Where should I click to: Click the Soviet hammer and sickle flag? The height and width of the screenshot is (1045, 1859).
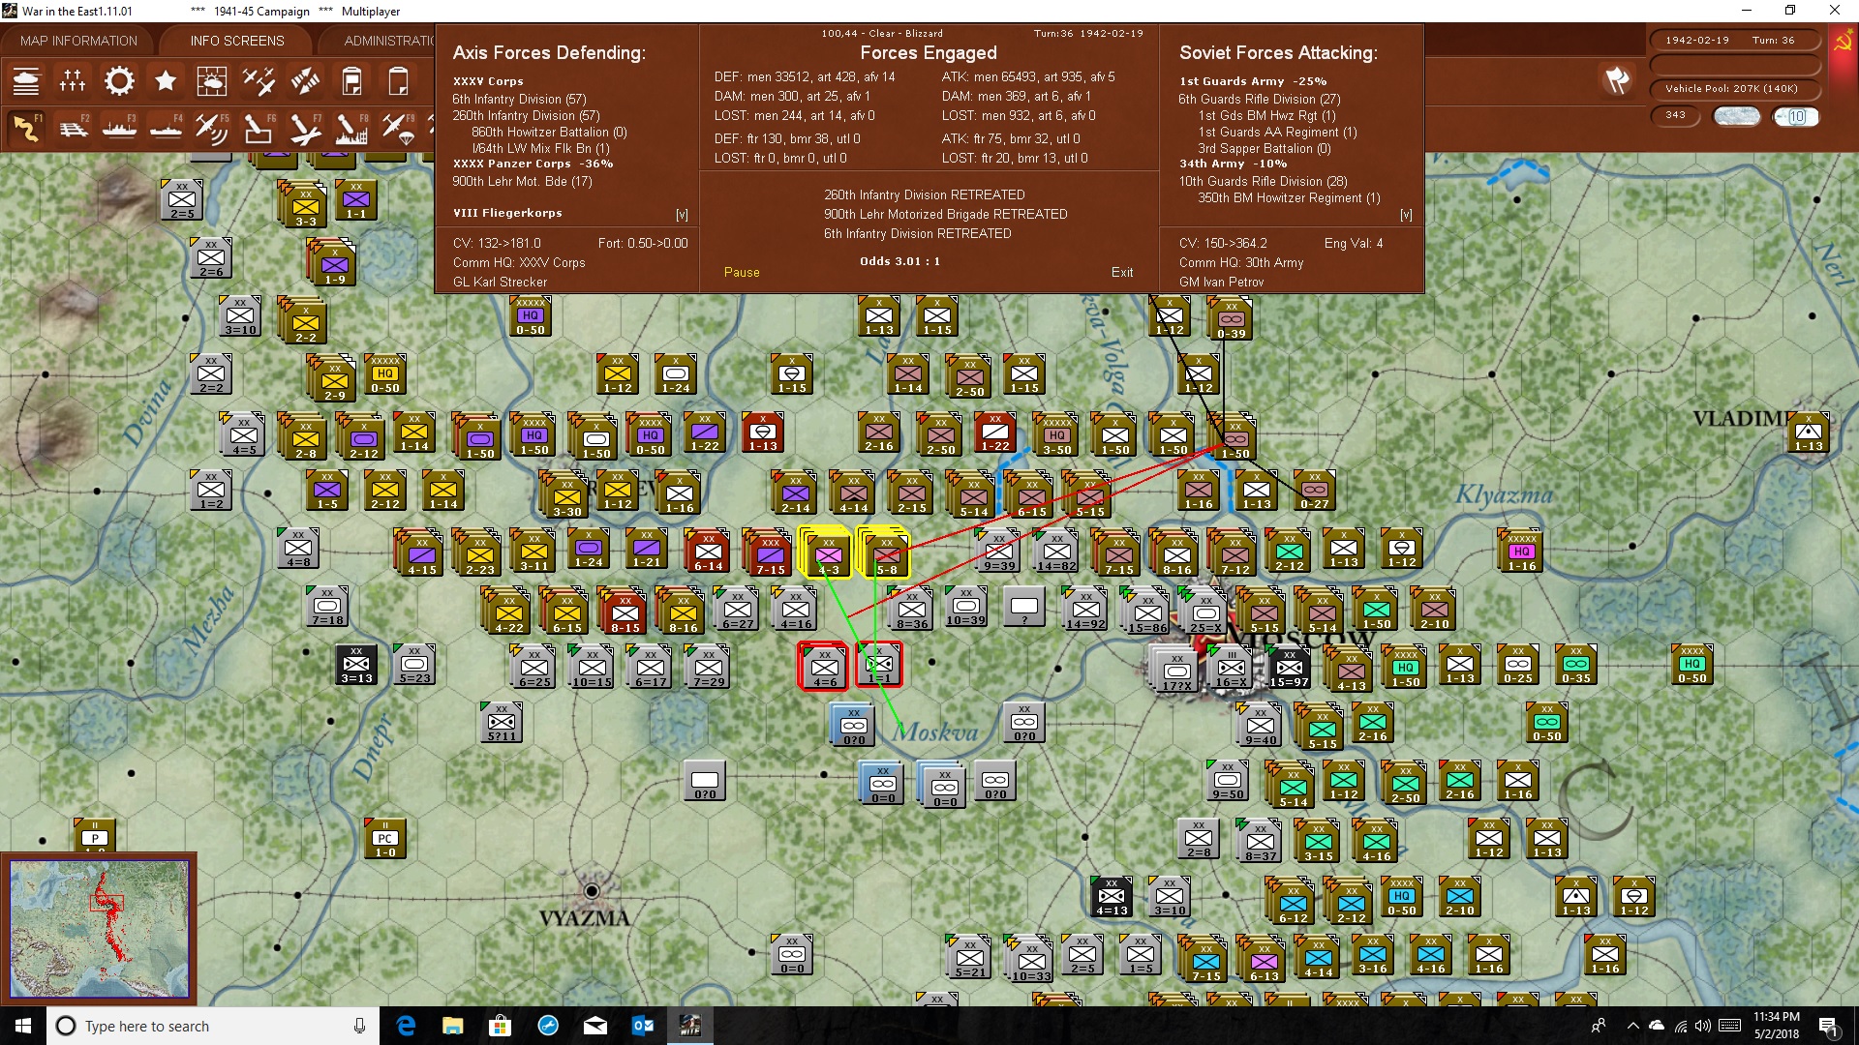point(1843,43)
